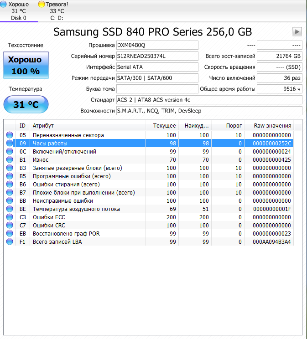The width and height of the screenshot is (307, 339).
Task: Click raw value 0000000001F
Action: (x=272, y=209)
